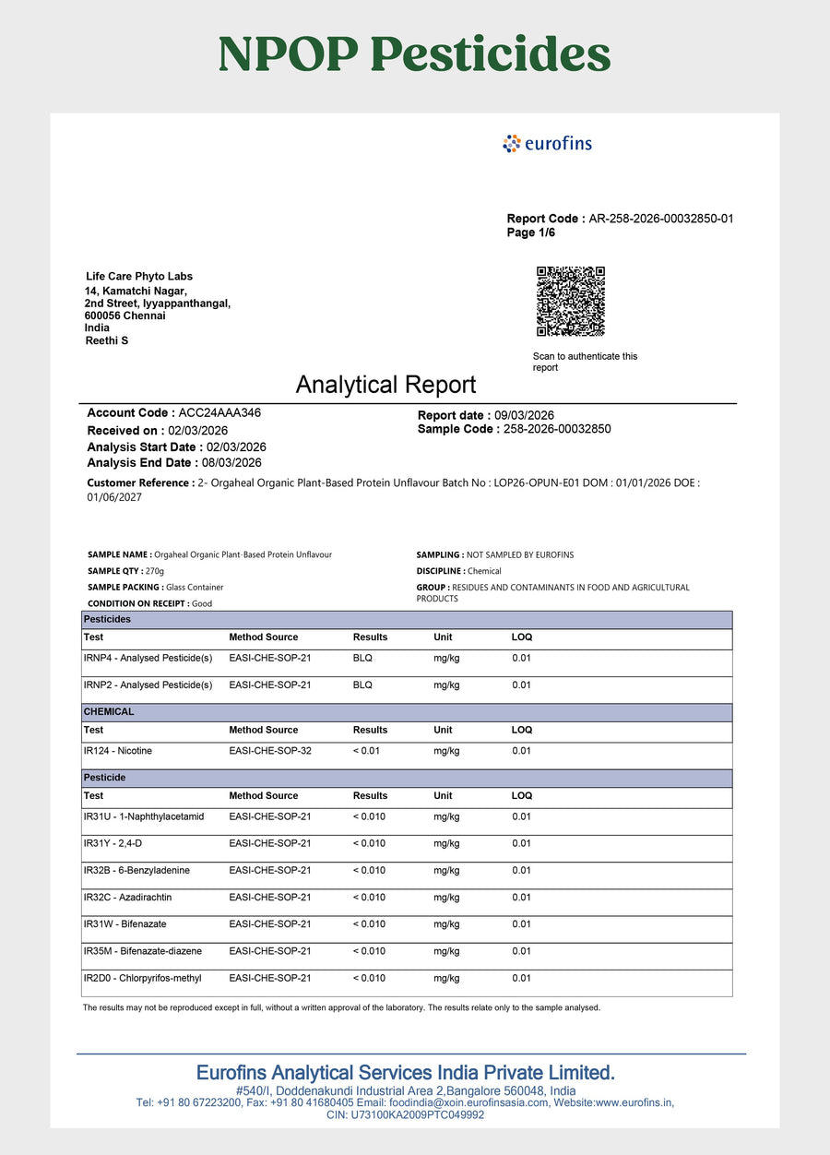This screenshot has width=830, height=1155.
Task: Click the '600056 Chennai' address line
Action: [125, 316]
